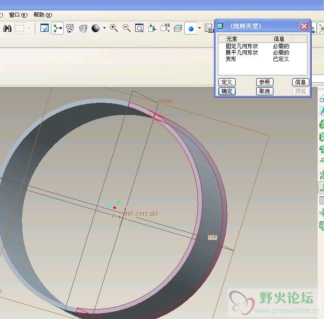Screen dimensions: 324x319
Task: Select the 固定几何形状 element row
Action: pyautogui.click(x=242, y=46)
